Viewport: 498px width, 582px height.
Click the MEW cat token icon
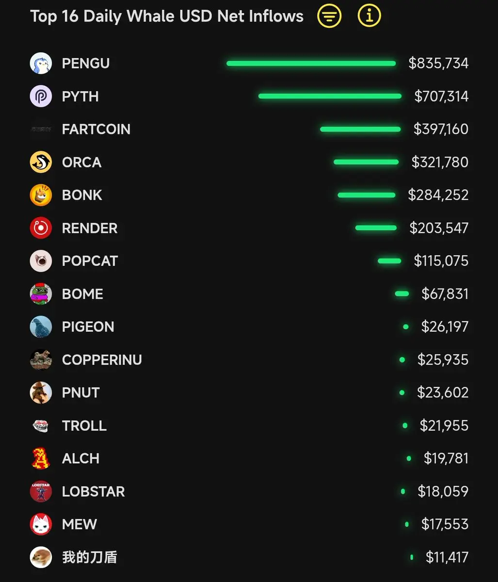[x=41, y=524]
